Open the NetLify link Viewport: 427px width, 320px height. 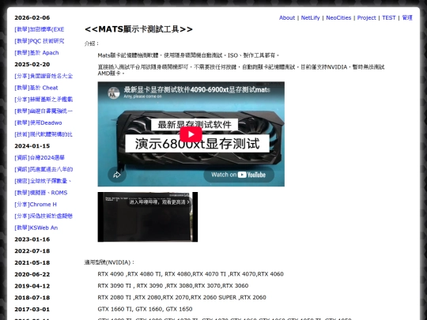[310, 17]
